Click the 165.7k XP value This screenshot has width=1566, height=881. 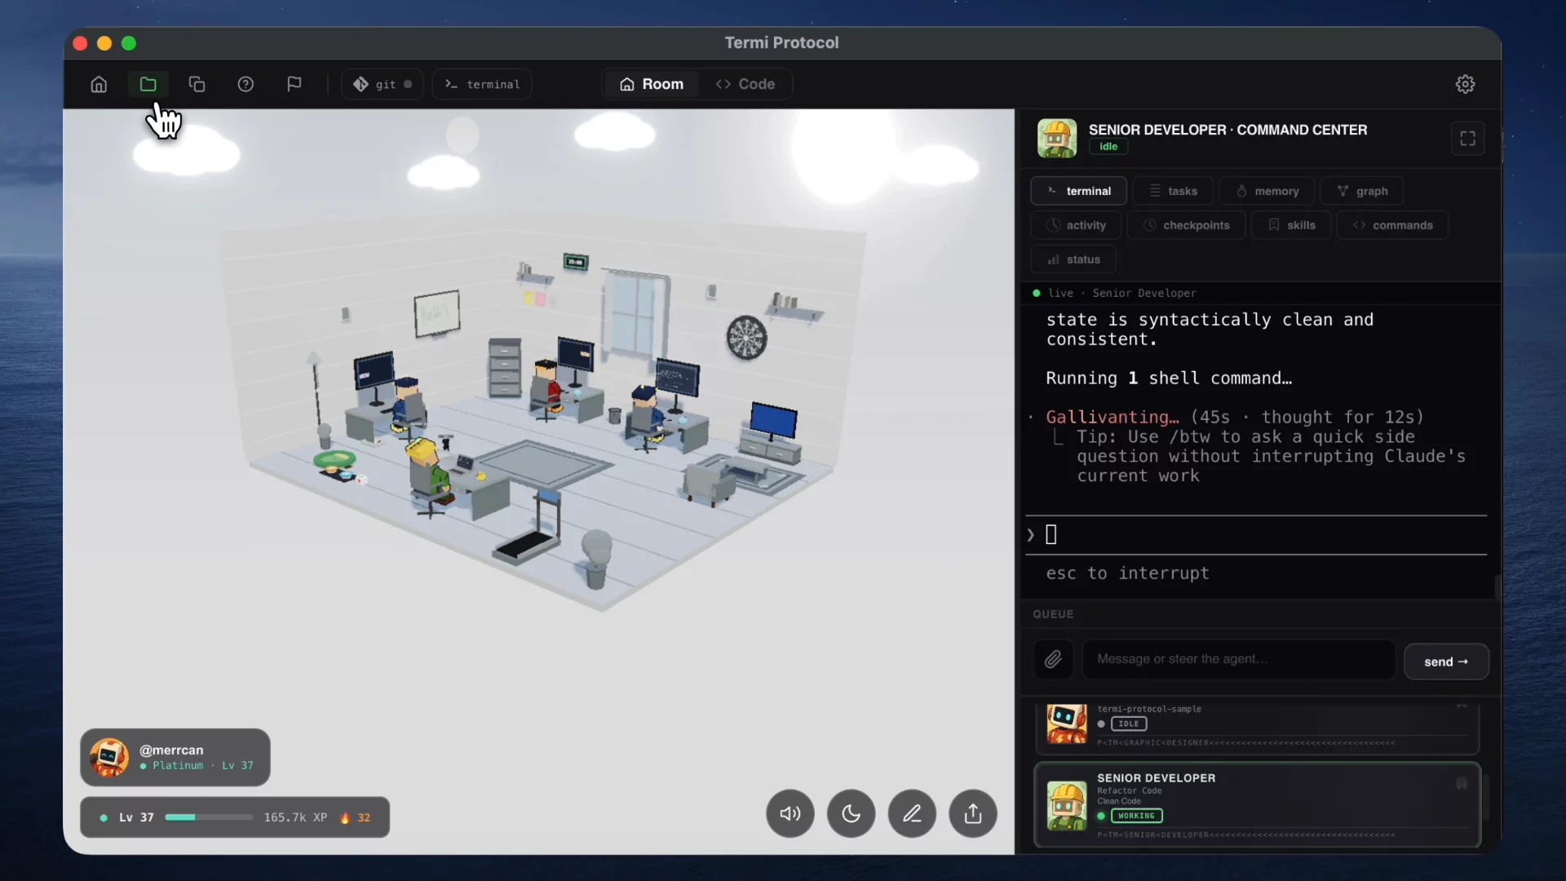pyautogui.click(x=295, y=817)
